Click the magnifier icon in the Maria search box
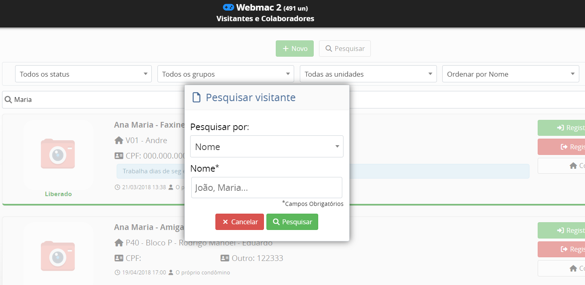The image size is (585, 285). tap(8, 99)
